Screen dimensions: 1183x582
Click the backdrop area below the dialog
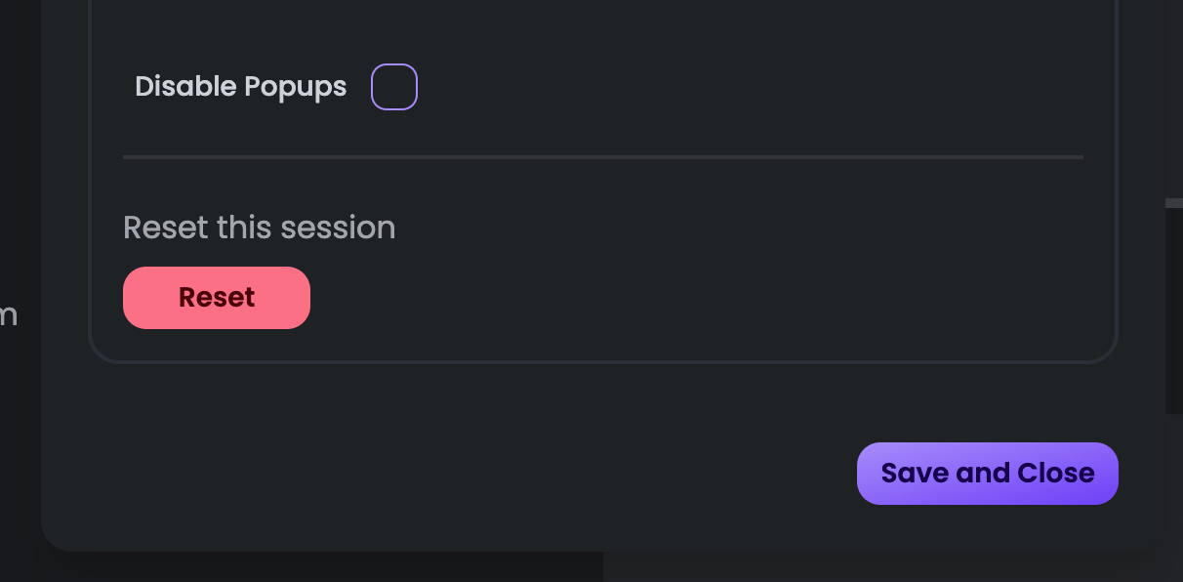322,567
